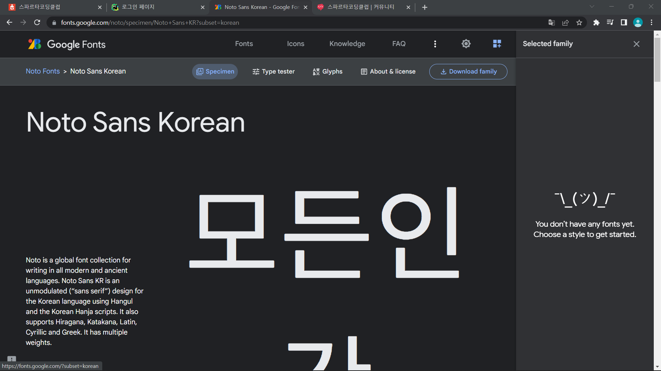Image resolution: width=661 pixels, height=371 pixels.
Task: Select the Specimen tab
Action: tap(215, 71)
